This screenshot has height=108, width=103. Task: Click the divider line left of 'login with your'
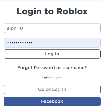tap(21, 77)
